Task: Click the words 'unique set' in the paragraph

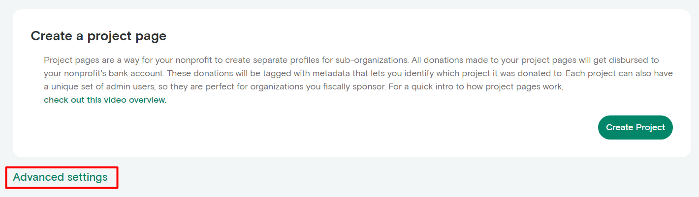Action: click(x=68, y=87)
